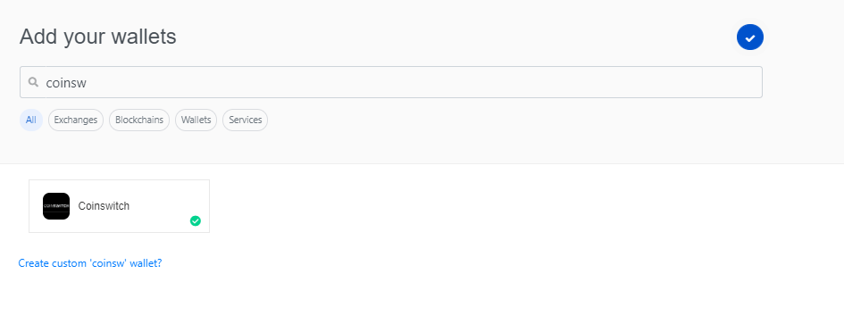Open 'Create custom coinsw wallet?' link
The height and width of the screenshot is (332, 844).
click(x=90, y=263)
